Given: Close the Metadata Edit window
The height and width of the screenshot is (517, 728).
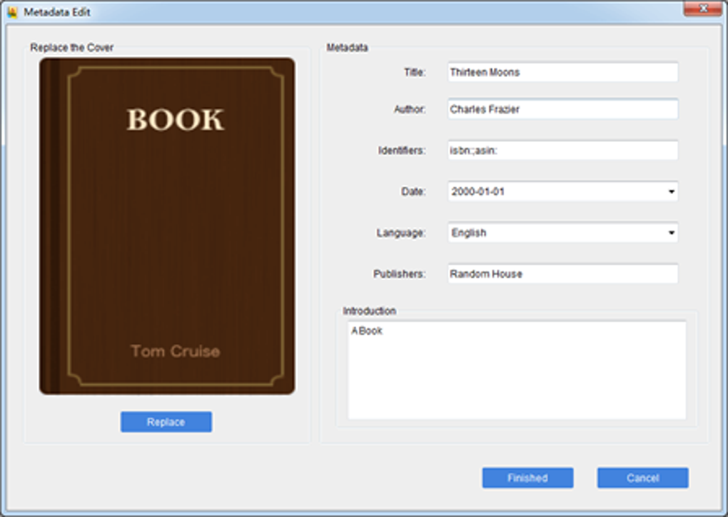Looking at the screenshot, I should click(703, 9).
